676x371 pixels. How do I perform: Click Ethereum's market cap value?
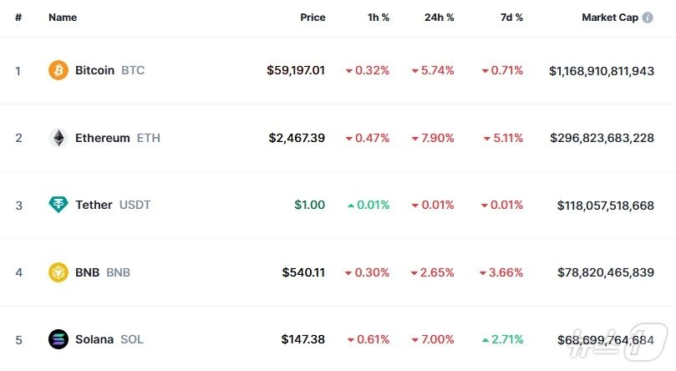(602, 138)
